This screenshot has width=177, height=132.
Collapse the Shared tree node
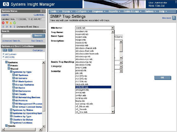(9, 68)
